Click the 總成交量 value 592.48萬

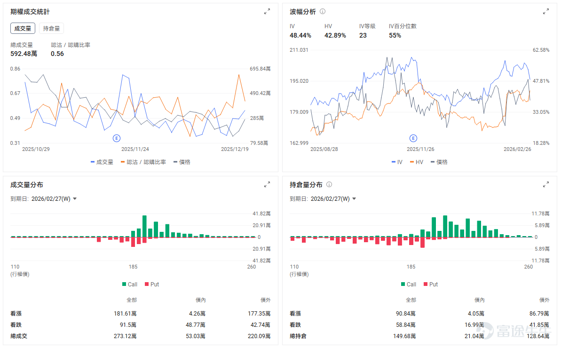pos(24,54)
